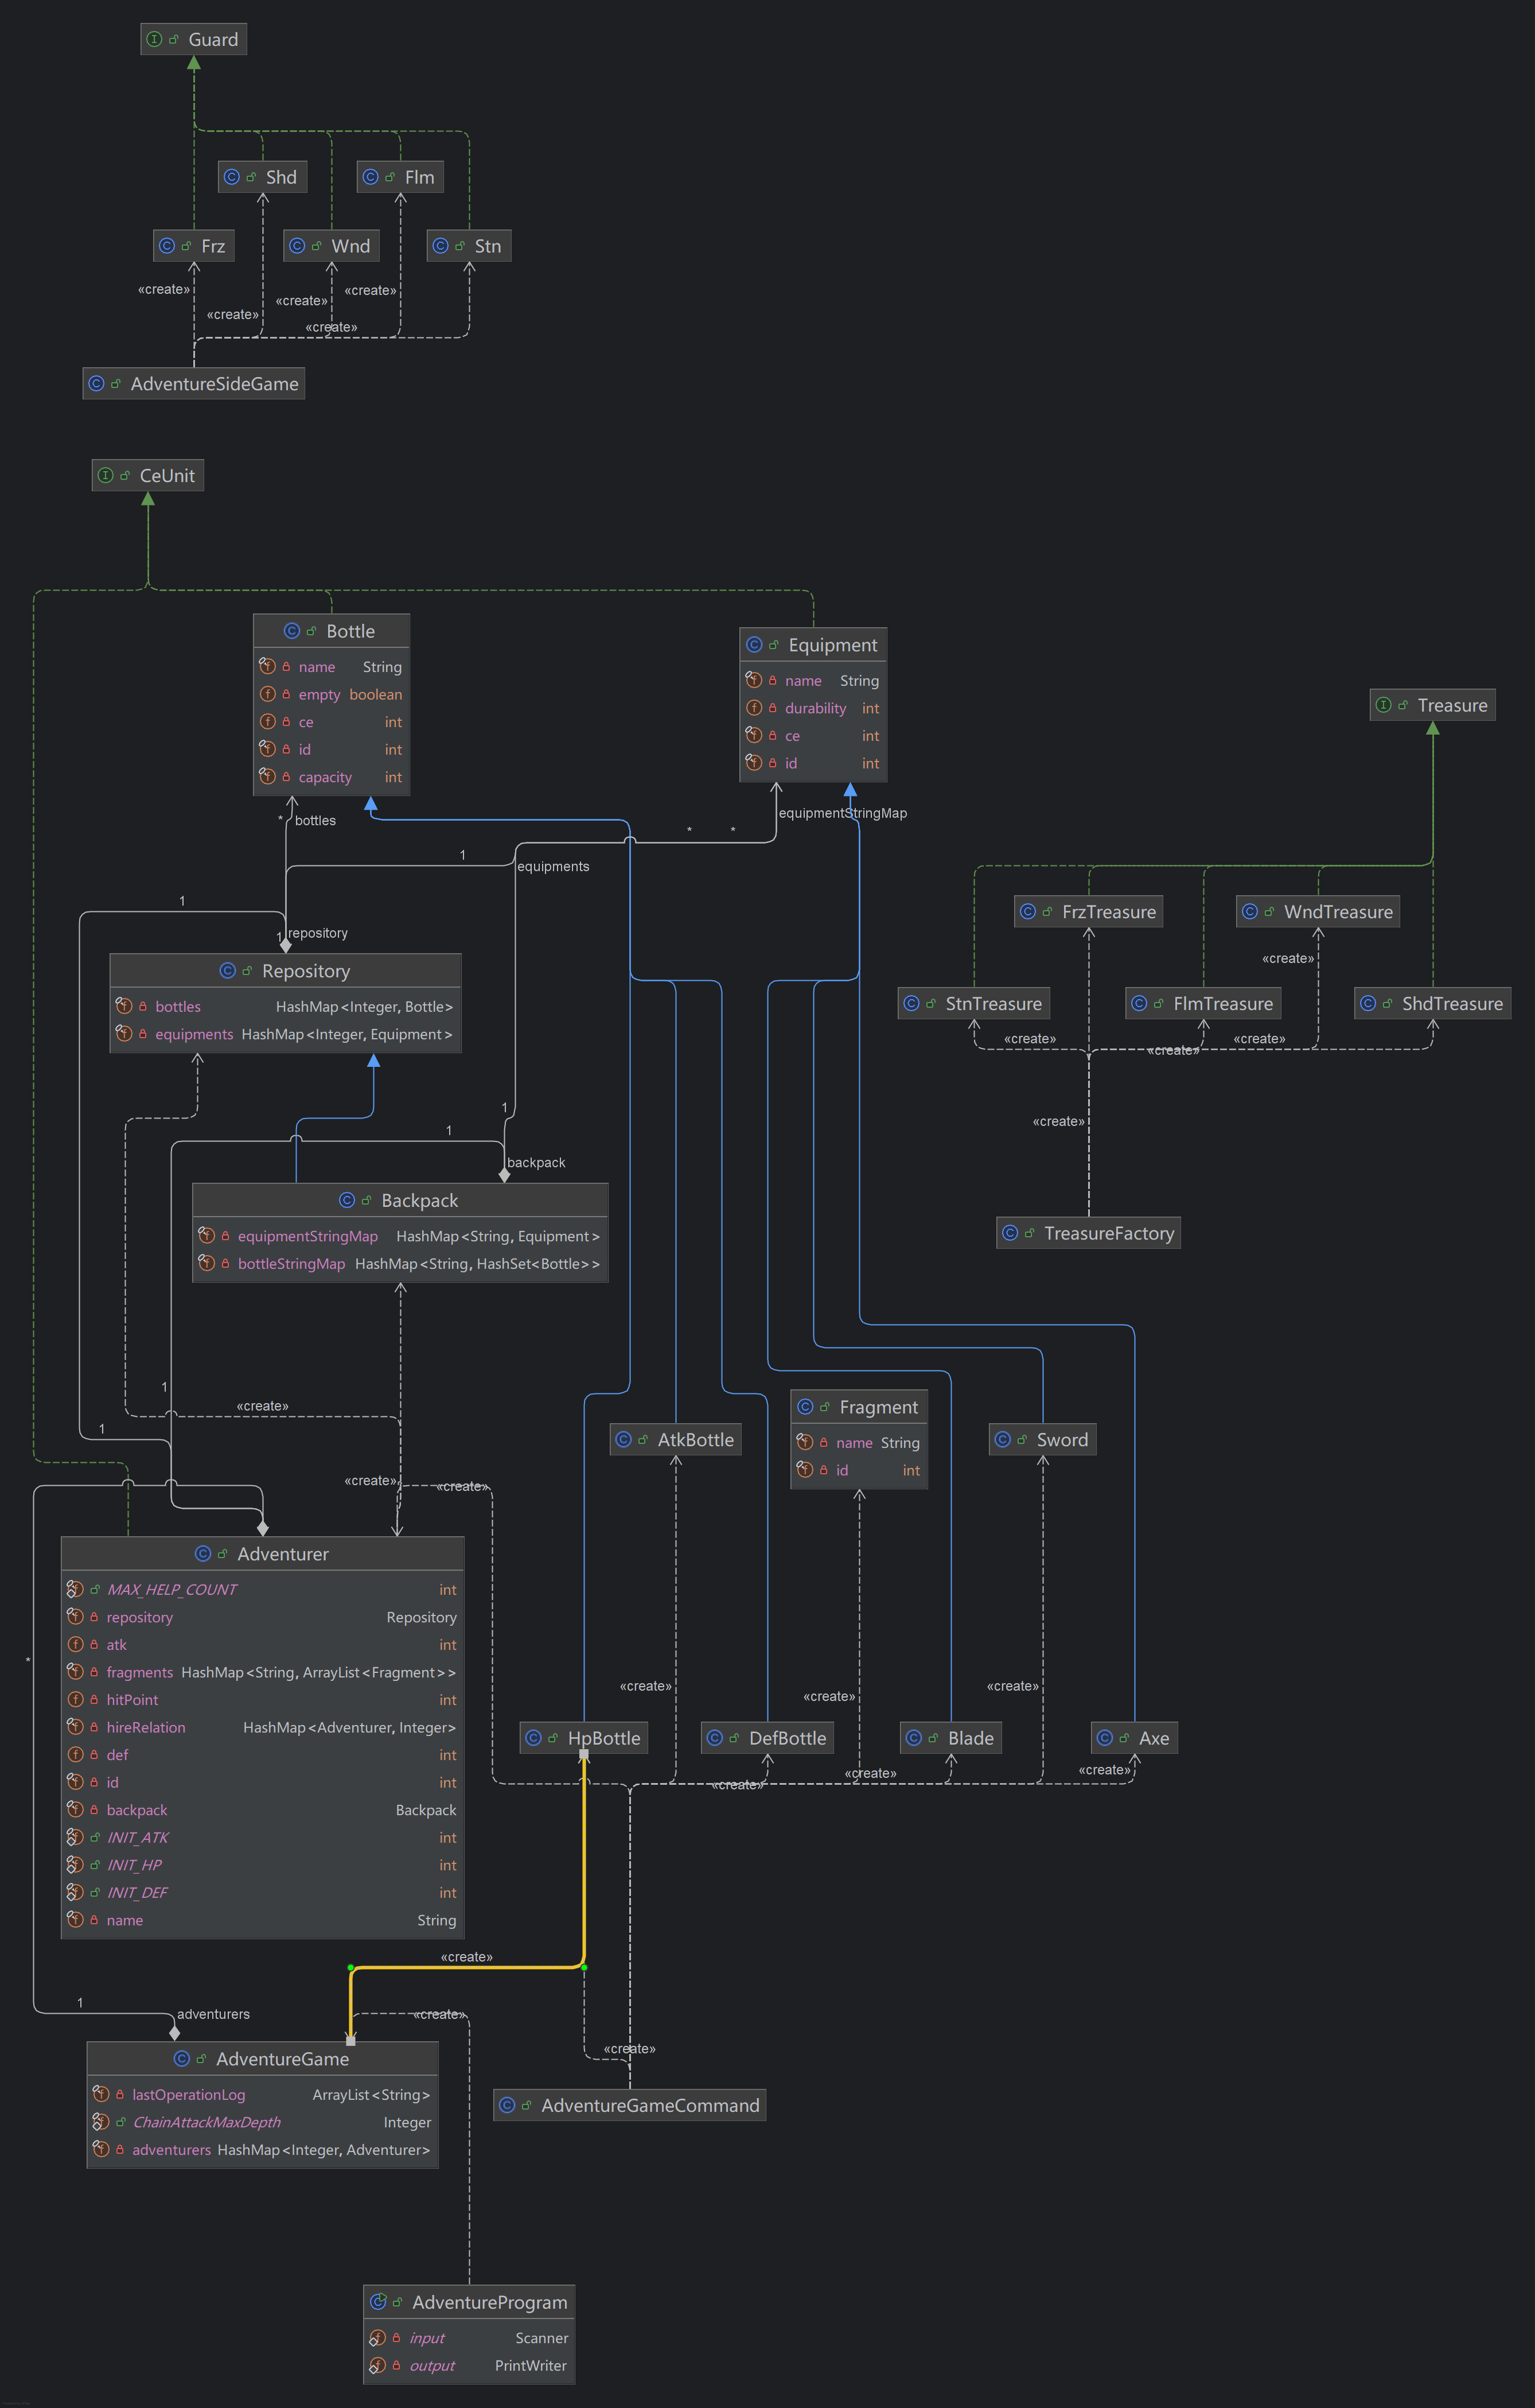Select the 'empty boolean' field in Bottle
This screenshot has width=1535, height=2408.
(331, 694)
